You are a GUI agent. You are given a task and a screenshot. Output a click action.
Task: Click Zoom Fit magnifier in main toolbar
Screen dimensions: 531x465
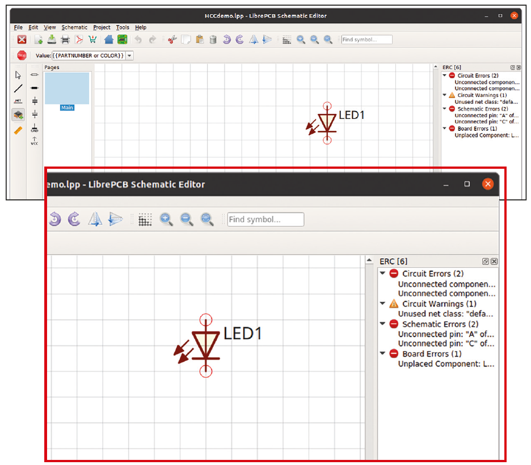[328, 40]
